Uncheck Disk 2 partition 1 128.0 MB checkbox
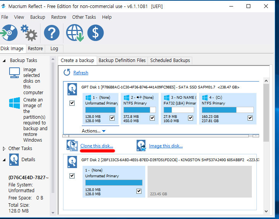The image size is (279, 219). coord(139,191)
